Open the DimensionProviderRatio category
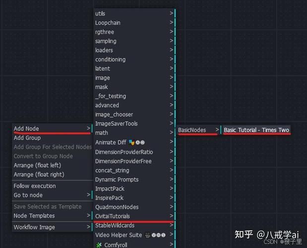 134,152
